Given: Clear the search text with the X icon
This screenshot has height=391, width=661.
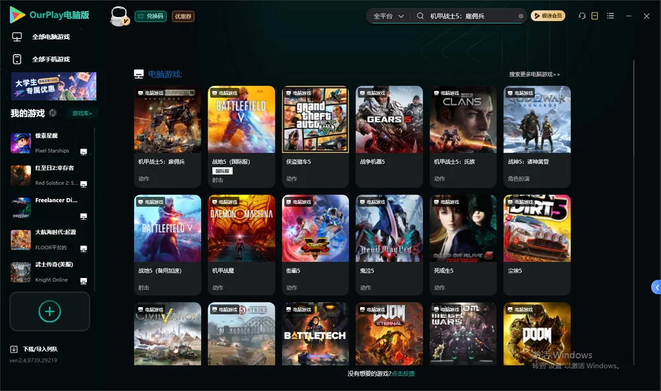Looking at the screenshot, I should tap(521, 16).
